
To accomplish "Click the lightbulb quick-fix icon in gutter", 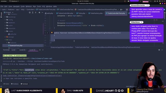I will 52,33.
